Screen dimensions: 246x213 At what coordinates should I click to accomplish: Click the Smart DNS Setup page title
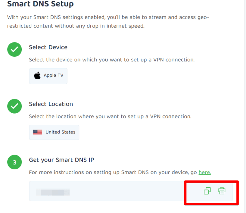click(x=40, y=4)
